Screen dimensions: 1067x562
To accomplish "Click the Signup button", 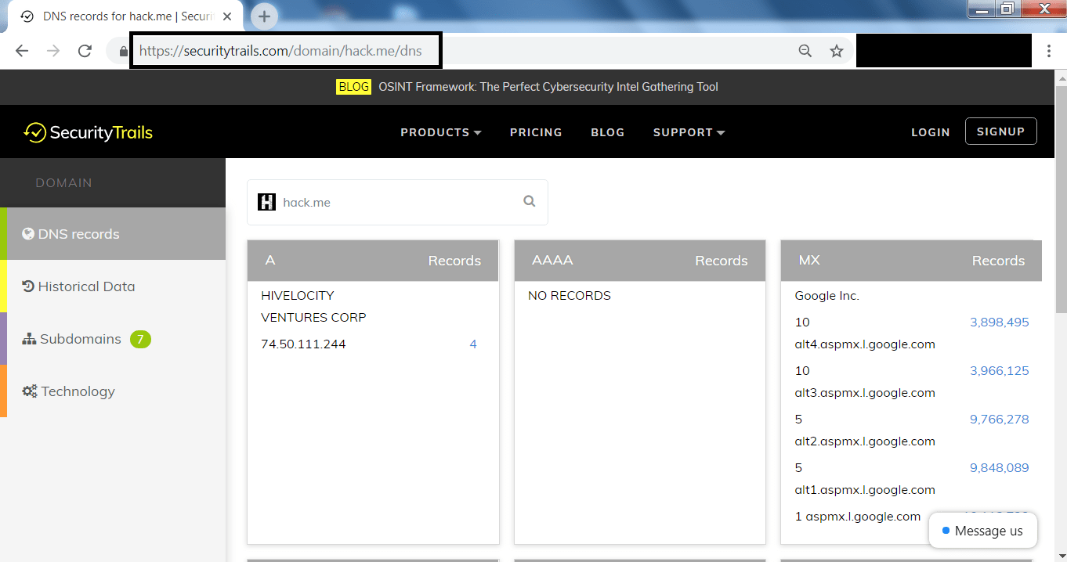I will point(1001,131).
